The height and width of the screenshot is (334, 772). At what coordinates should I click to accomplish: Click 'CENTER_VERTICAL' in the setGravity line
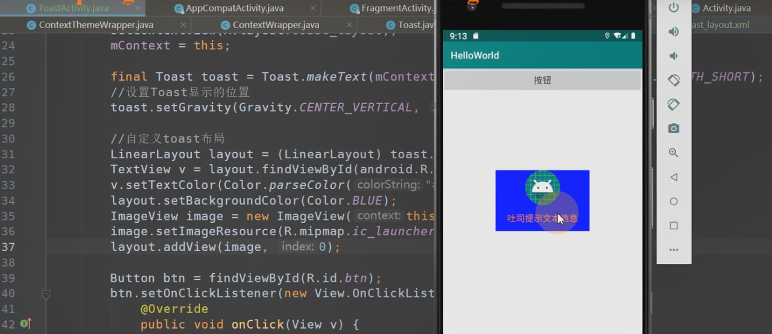355,108
